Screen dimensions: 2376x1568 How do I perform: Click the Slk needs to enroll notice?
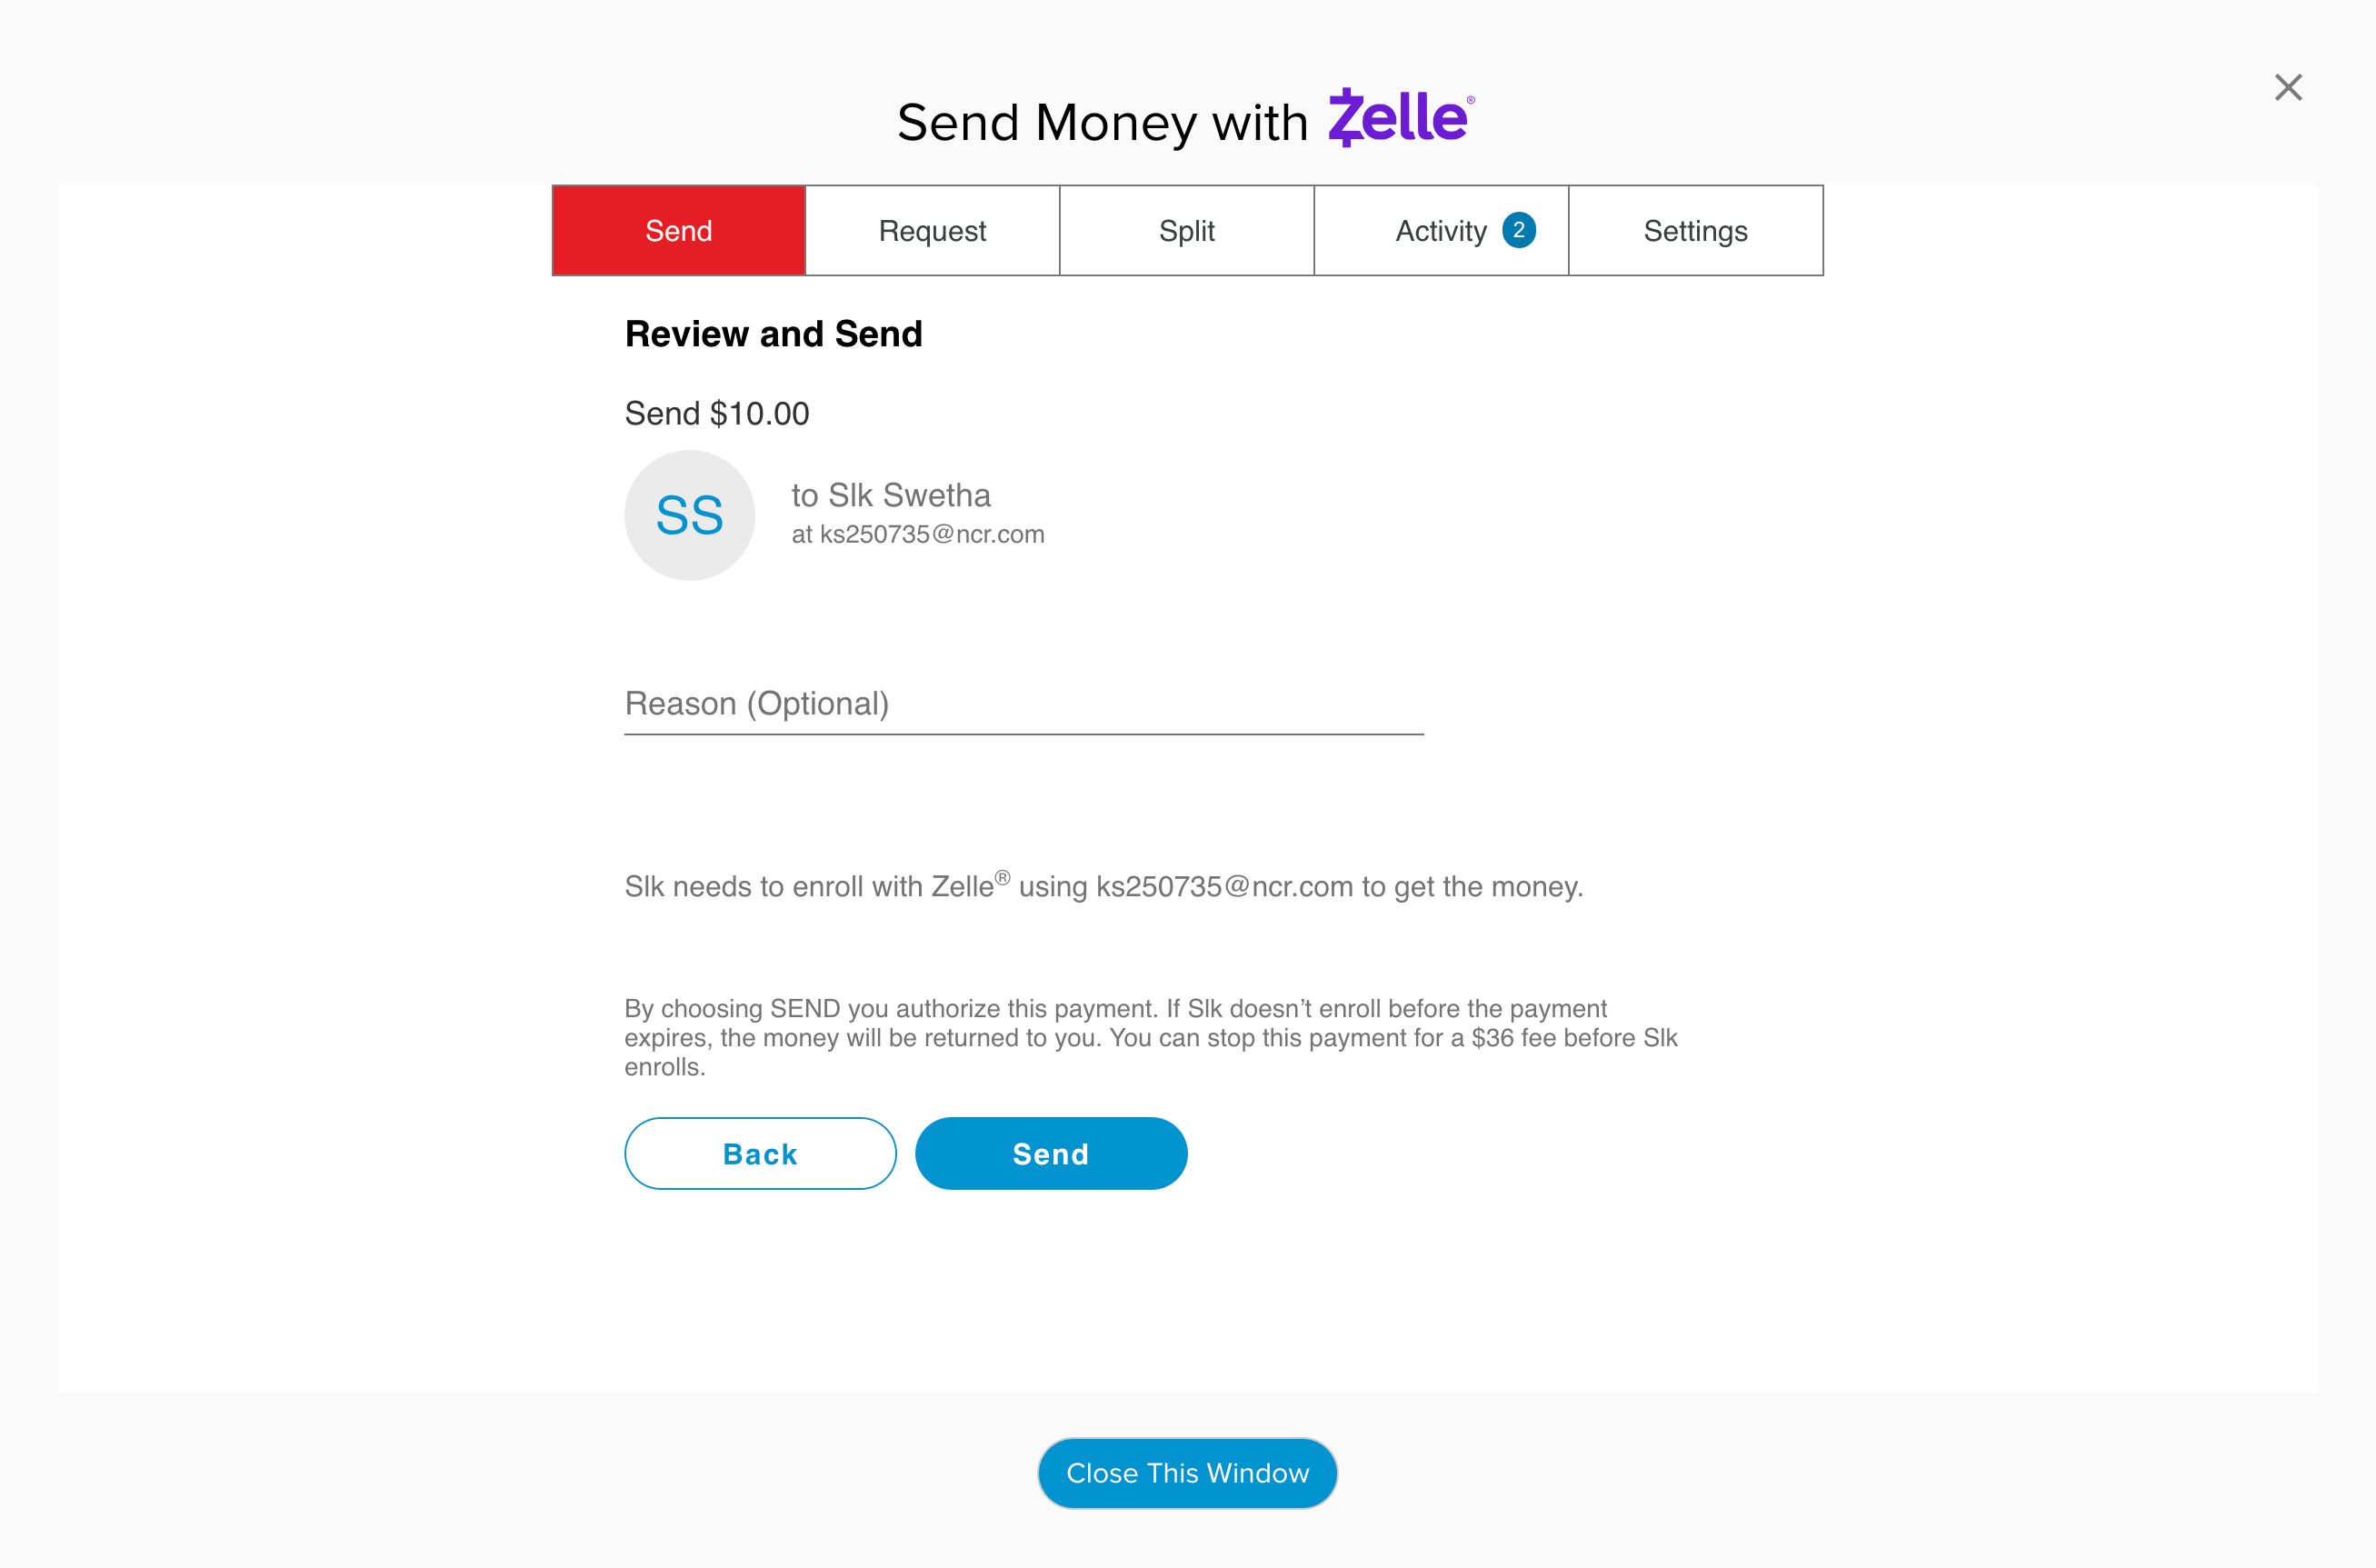(x=1103, y=886)
